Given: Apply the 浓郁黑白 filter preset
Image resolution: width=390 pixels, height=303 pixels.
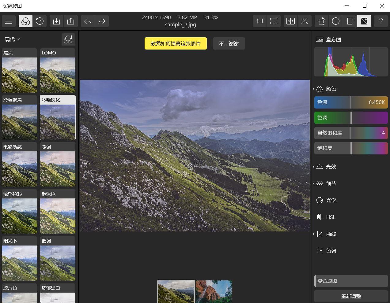Looking at the screenshot, I should 58,293.
